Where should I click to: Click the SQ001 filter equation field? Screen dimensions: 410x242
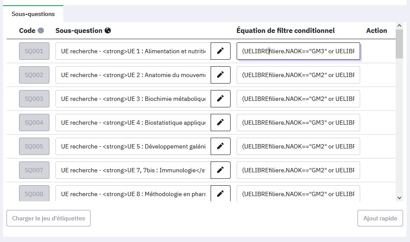(x=298, y=51)
